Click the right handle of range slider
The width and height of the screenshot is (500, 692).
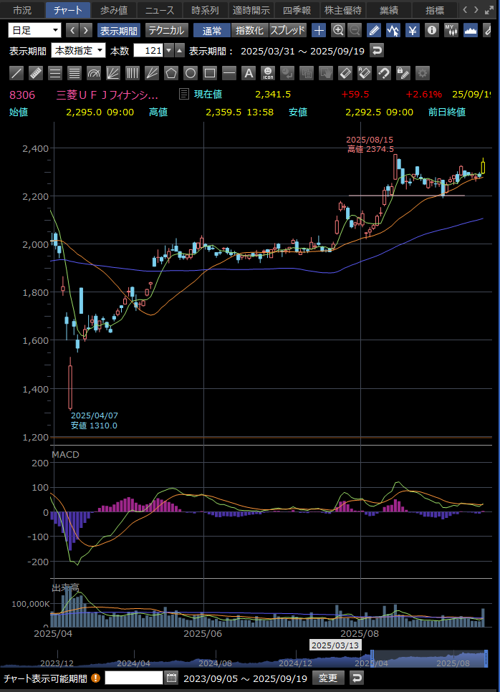[486, 657]
